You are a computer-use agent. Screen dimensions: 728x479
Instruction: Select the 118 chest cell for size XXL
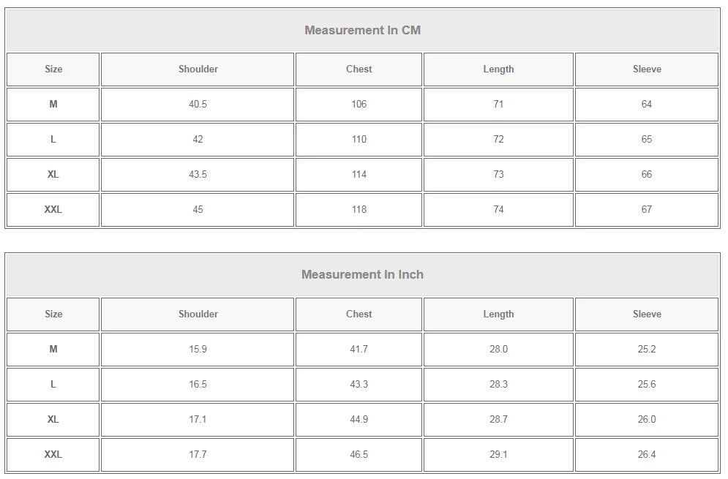pyautogui.click(x=359, y=209)
